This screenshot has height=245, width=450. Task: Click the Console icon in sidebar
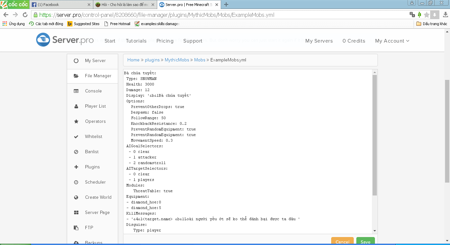[76, 91]
